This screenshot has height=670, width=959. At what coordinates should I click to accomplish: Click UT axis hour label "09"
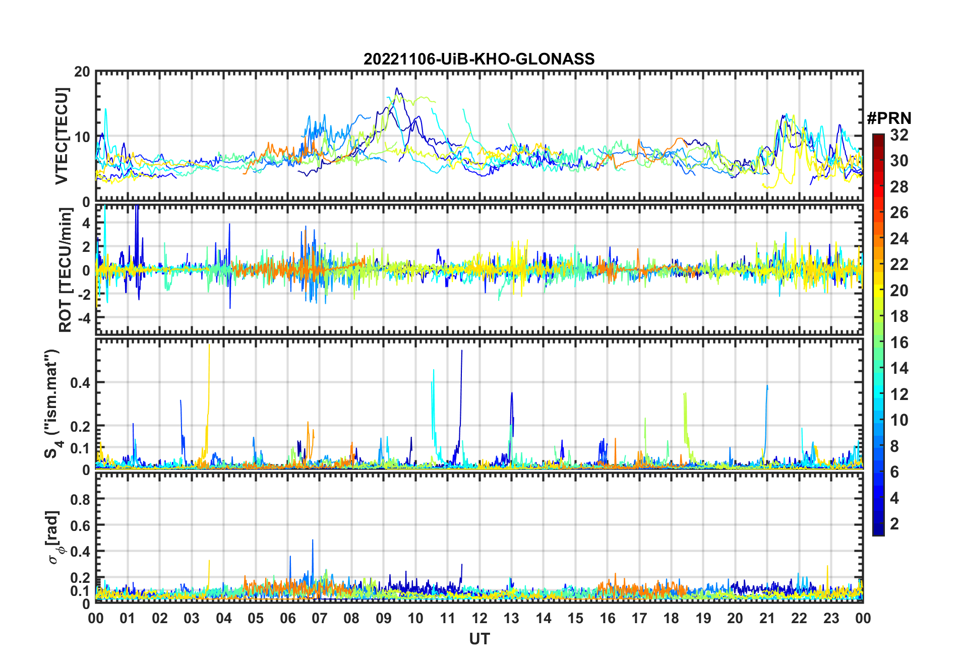tap(384, 619)
